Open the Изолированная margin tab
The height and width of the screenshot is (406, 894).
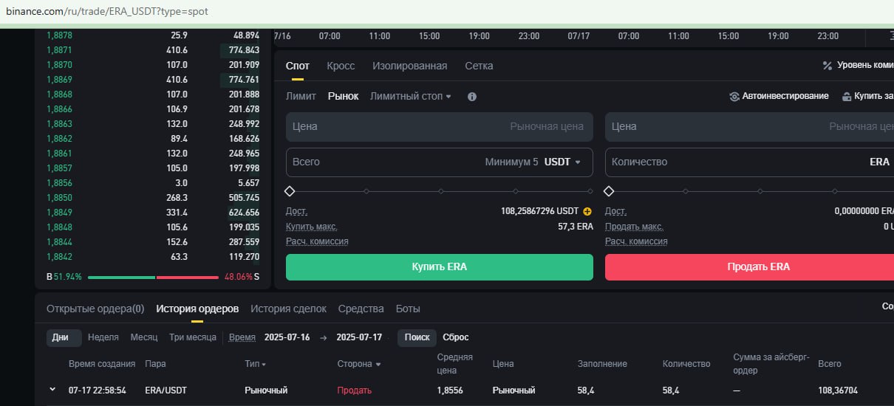pyautogui.click(x=409, y=66)
